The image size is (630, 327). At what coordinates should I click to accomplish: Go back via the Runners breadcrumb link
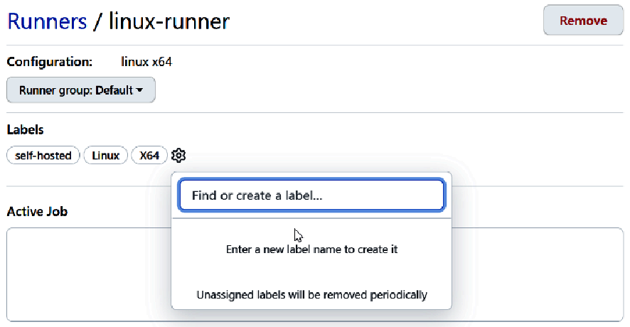47,21
